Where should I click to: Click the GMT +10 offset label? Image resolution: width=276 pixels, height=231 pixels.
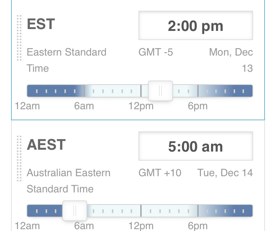[x=160, y=173]
